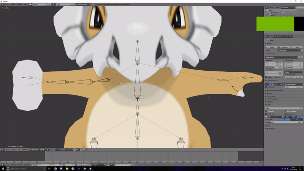Screen dimensions: 304x171
Task: Open the Help menu
Action: pos(25,4)
